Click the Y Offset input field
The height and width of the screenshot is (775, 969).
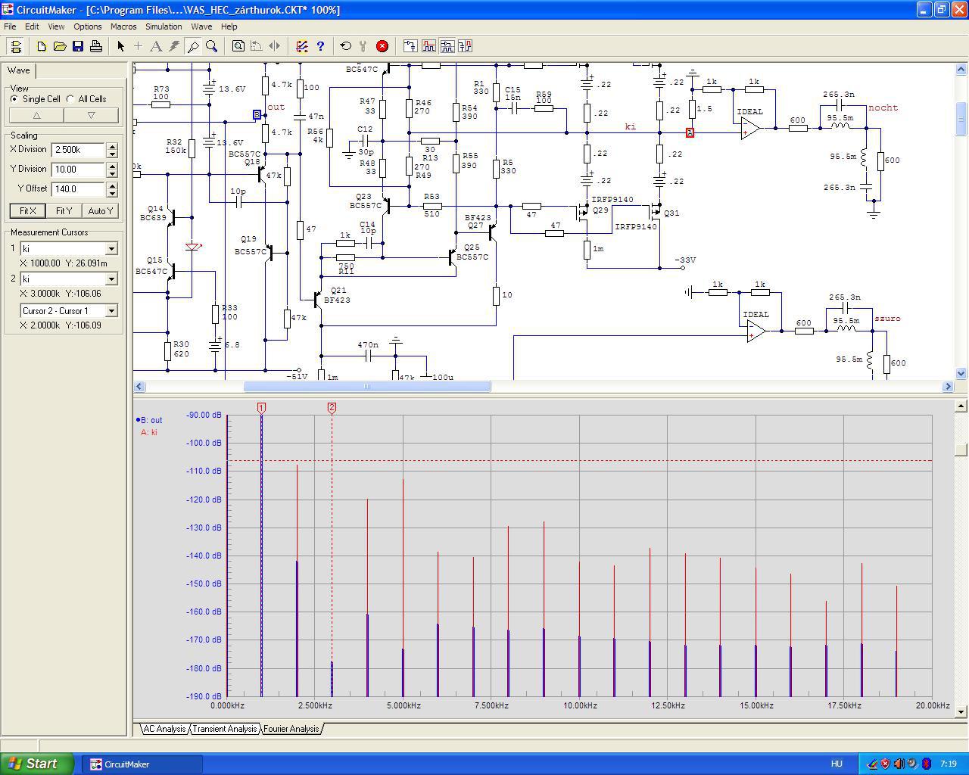pos(78,189)
